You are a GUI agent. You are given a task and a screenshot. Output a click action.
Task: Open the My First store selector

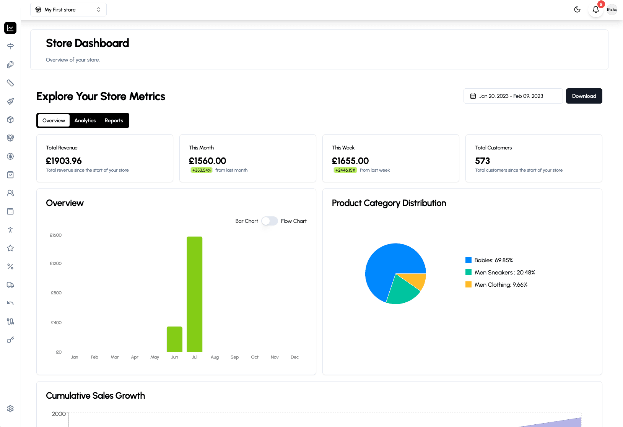[x=68, y=10]
